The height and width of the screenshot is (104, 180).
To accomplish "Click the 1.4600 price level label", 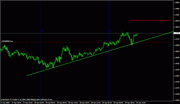I will [x=177, y=58].
